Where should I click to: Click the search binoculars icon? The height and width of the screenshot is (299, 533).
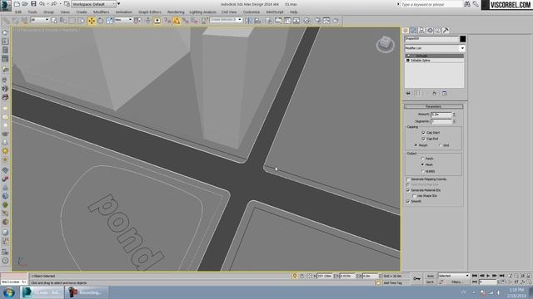467,4
